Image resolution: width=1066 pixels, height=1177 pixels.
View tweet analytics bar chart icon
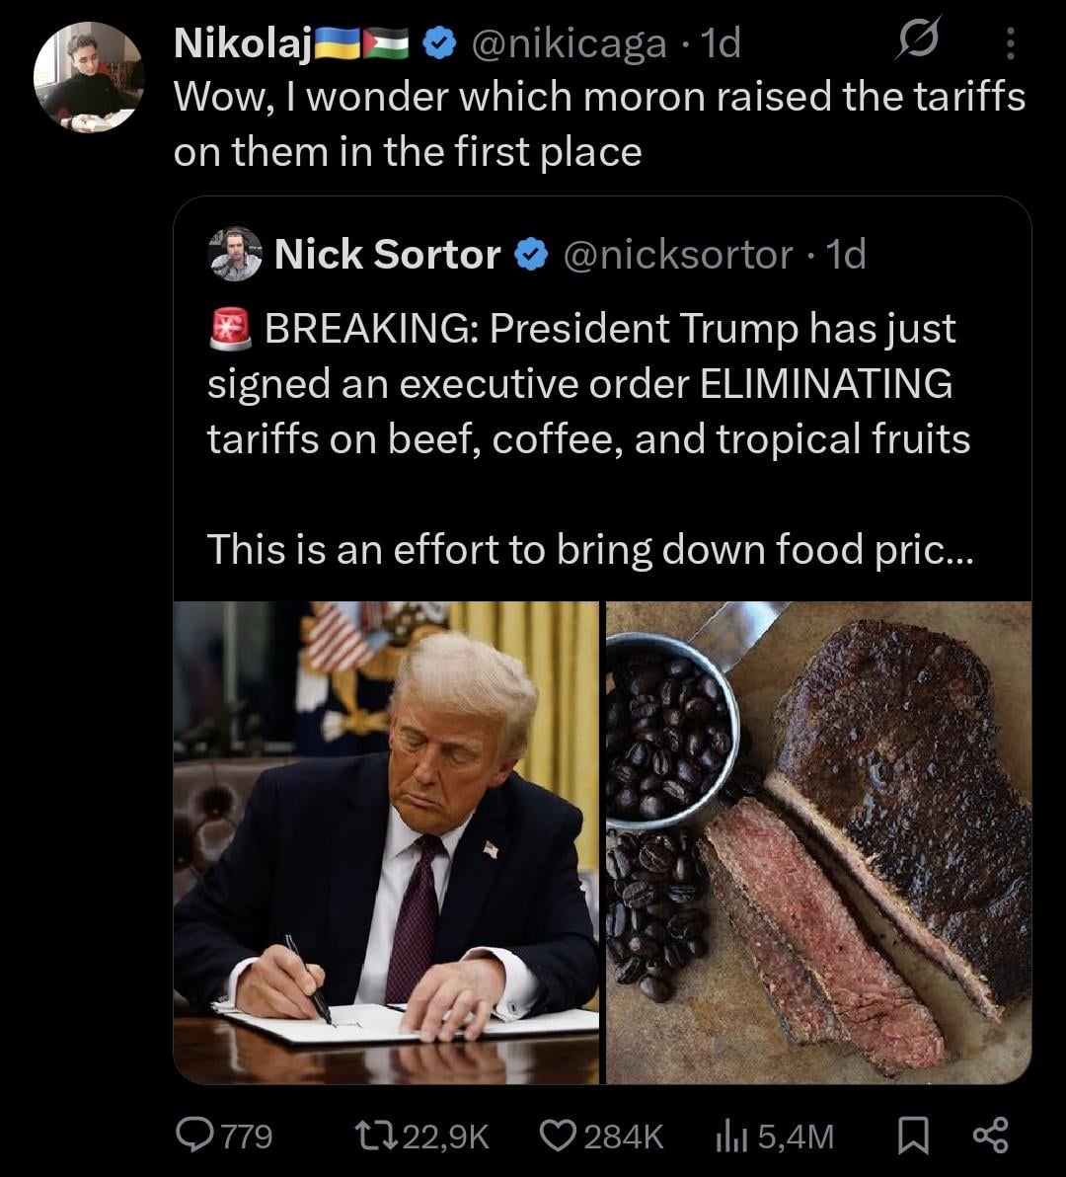(x=728, y=1136)
